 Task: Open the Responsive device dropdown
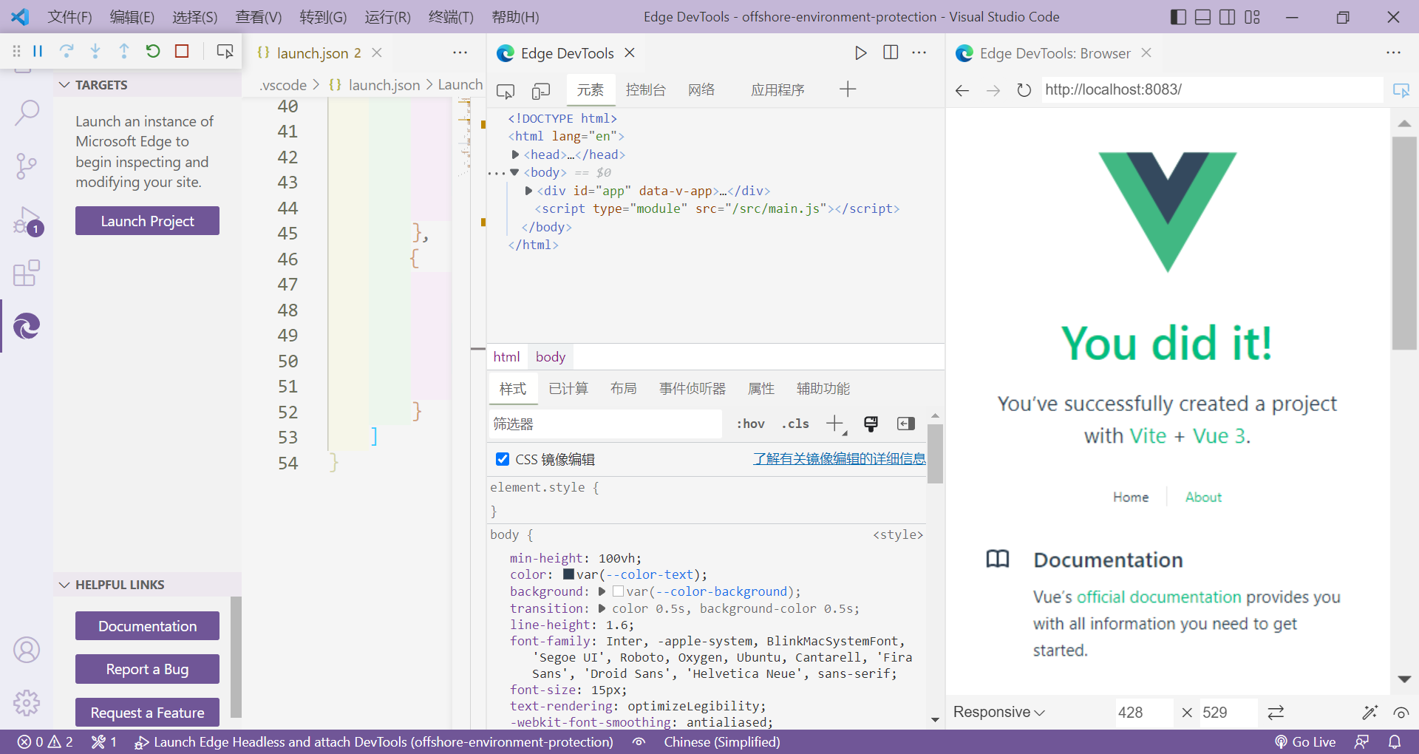tap(998, 712)
